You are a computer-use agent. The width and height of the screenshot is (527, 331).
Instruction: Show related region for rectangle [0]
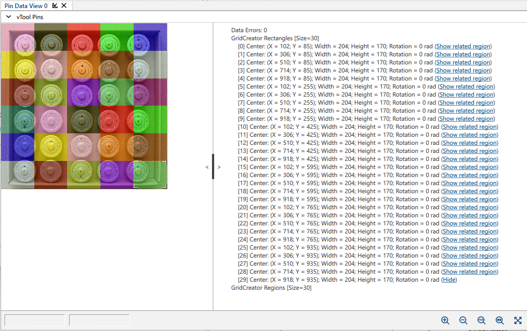click(x=463, y=46)
